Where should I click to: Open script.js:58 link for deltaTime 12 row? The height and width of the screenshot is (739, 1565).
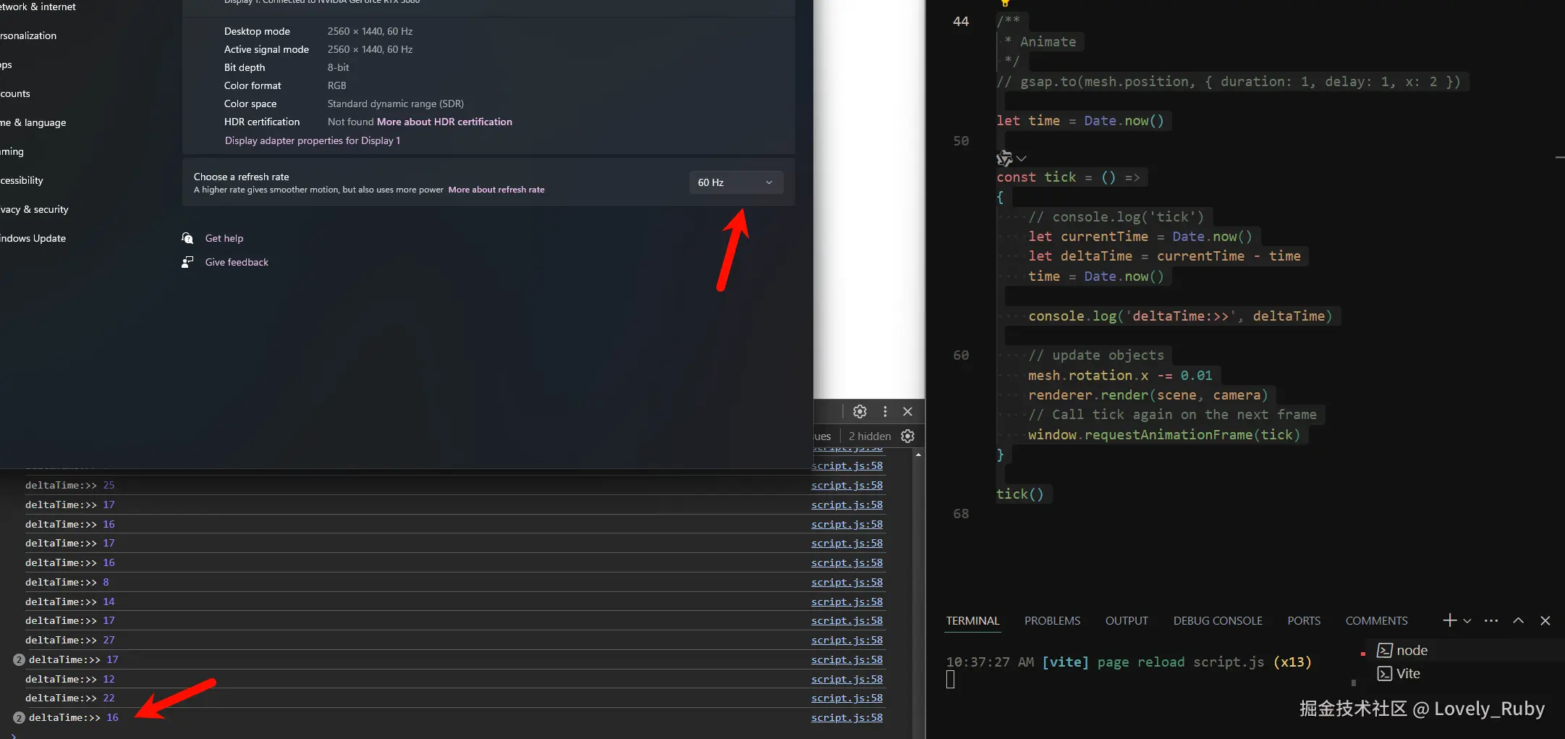point(847,679)
